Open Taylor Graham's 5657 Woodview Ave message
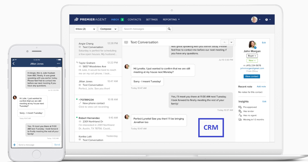 [98, 68]
